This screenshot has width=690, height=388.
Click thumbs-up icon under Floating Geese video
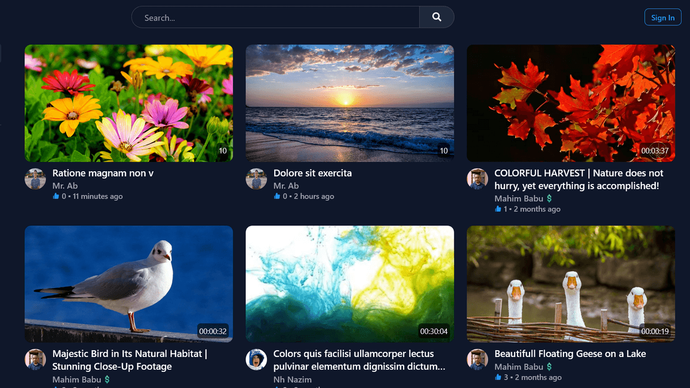coord(498,377)
